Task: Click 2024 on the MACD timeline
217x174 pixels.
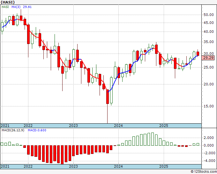Action: [118, 166]
